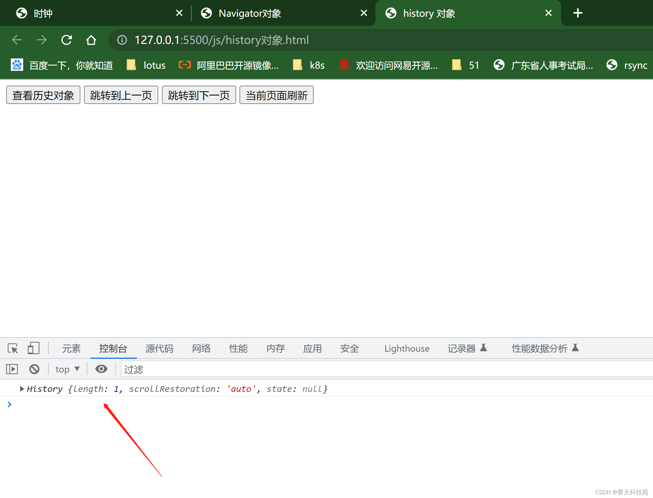
Task: Click the browser forward arrow
Action: tap(42, 40)
